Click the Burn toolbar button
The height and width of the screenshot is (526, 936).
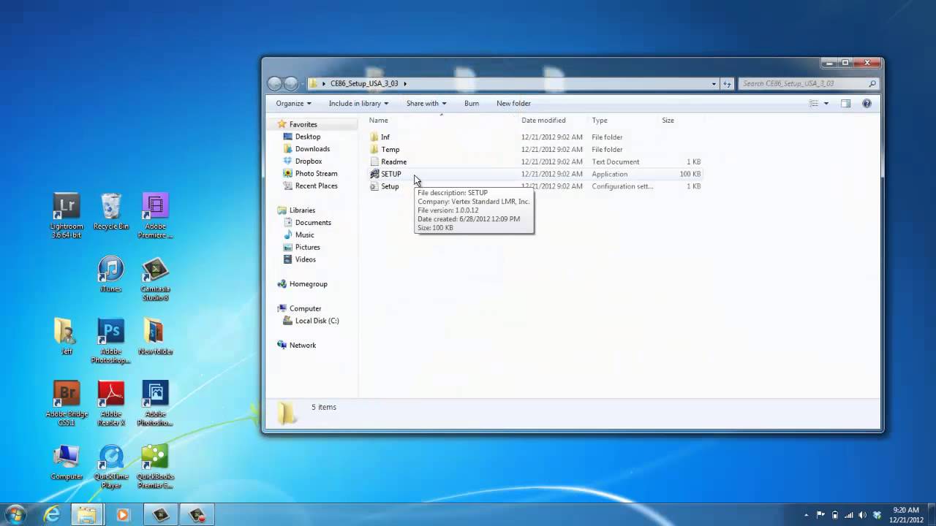472,104
